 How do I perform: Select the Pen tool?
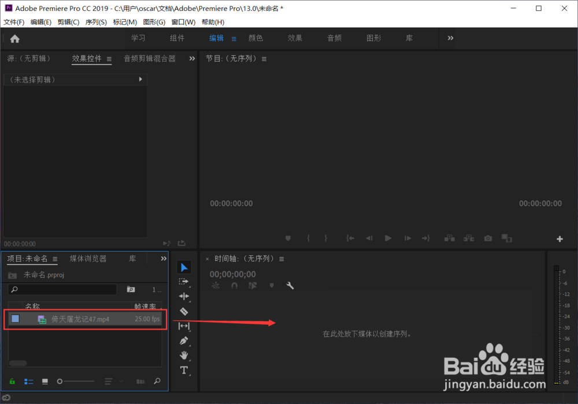click(x=184, y=341)
